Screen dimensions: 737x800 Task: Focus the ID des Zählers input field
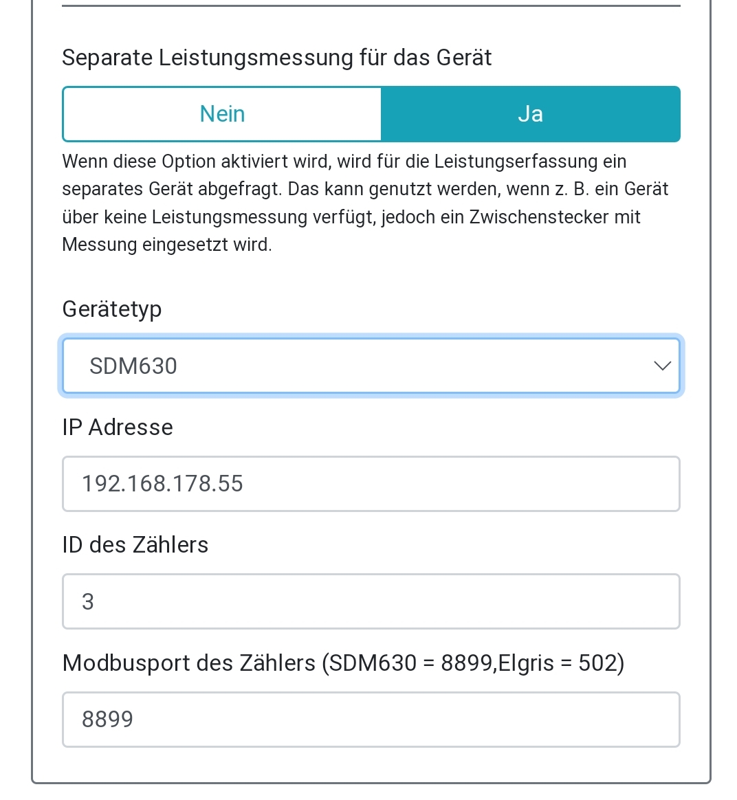pyautogui.click(x=371, y=601)
